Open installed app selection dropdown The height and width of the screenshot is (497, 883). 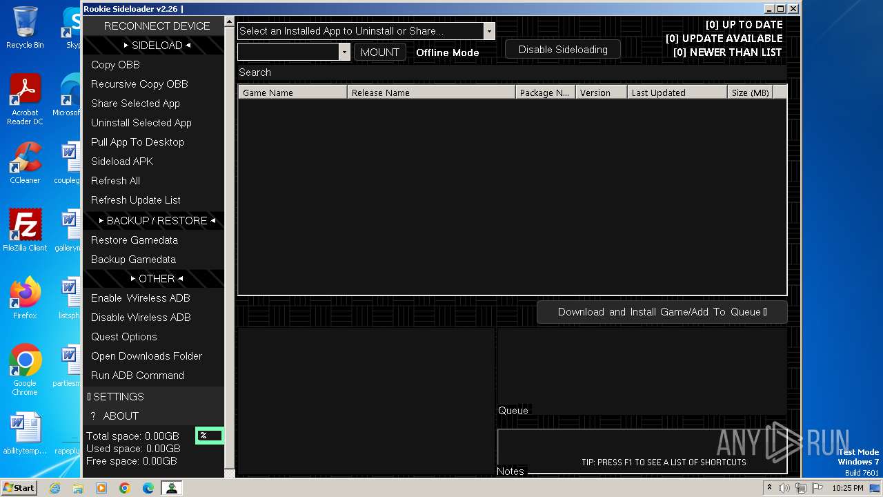click(366, 30)
